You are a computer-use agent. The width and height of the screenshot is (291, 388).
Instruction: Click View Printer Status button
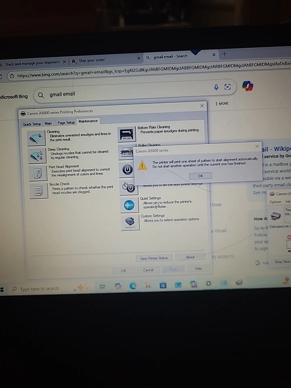point(154,258)
